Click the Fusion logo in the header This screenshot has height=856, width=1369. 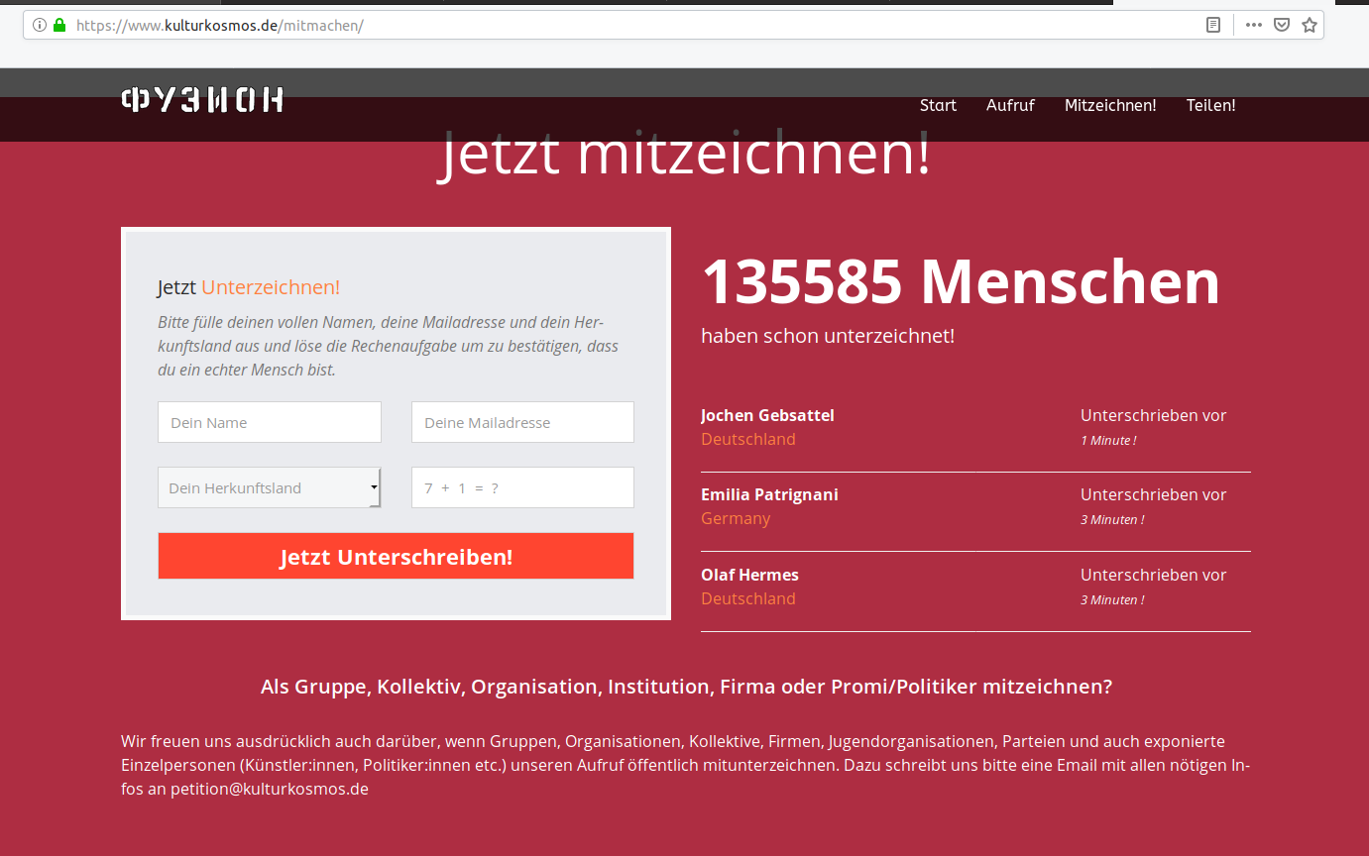[203, 100]
